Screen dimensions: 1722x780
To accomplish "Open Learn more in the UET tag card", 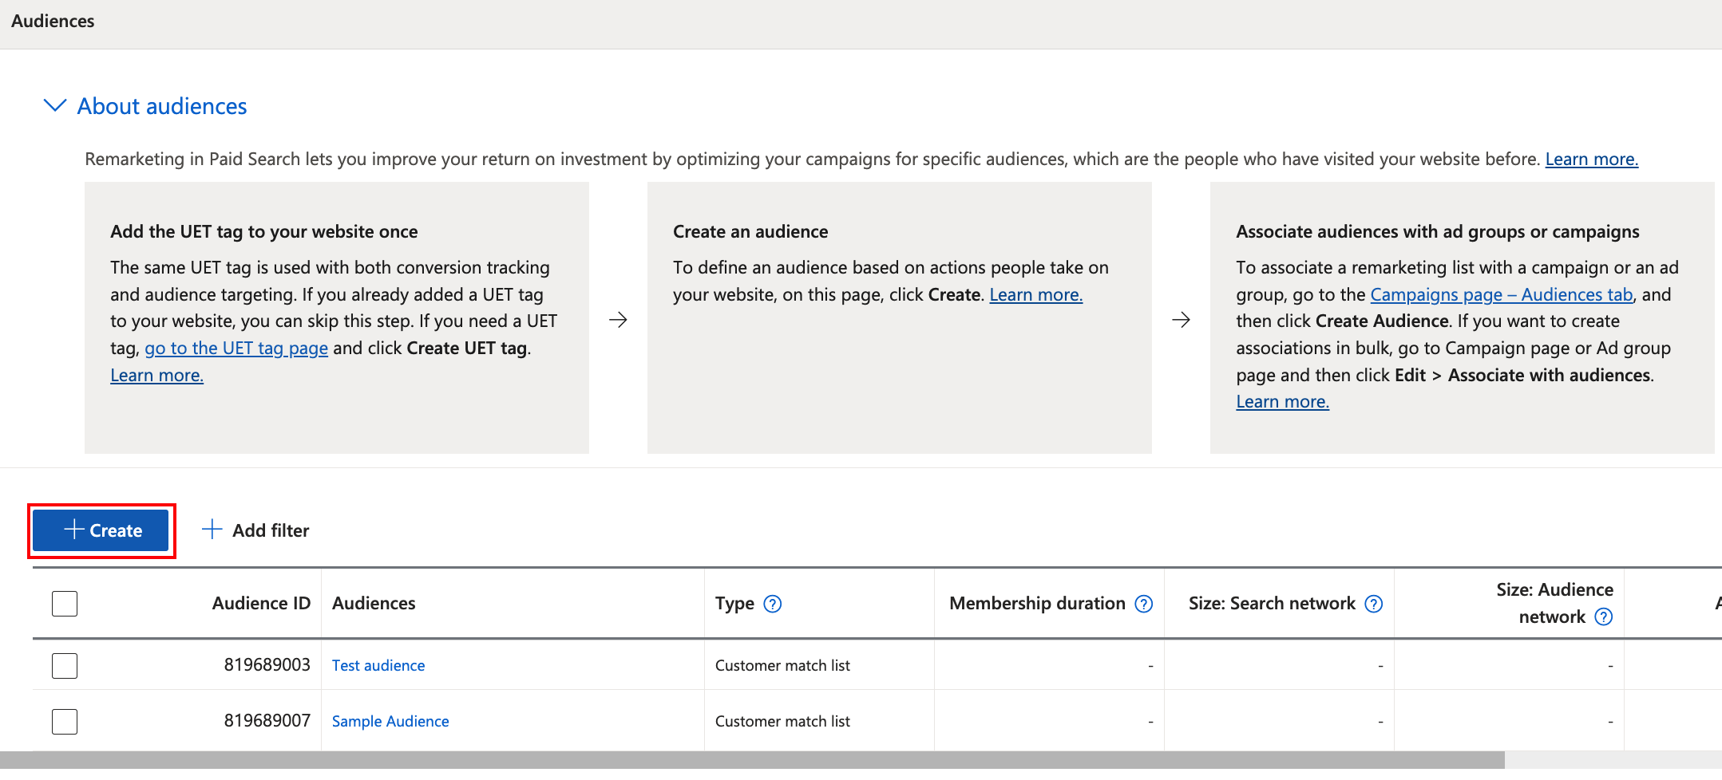I will 157,376.
